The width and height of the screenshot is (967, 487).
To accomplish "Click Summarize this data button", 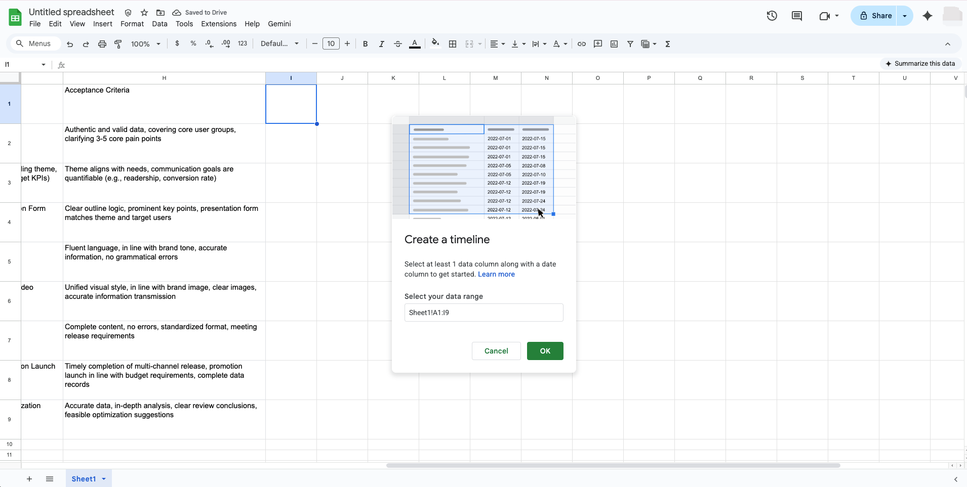I will pos(920,63).
